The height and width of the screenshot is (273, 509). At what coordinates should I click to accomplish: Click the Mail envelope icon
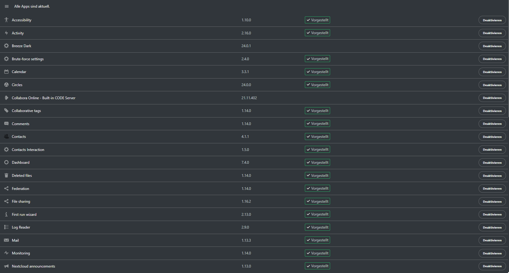[6, 240]
